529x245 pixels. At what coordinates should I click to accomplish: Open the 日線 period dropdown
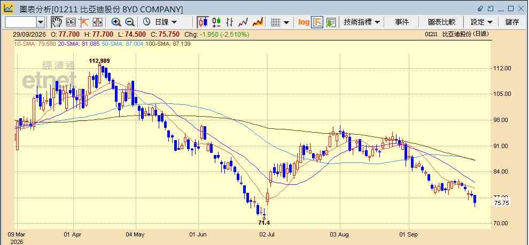pyautogui.click(x=166, y=22)
